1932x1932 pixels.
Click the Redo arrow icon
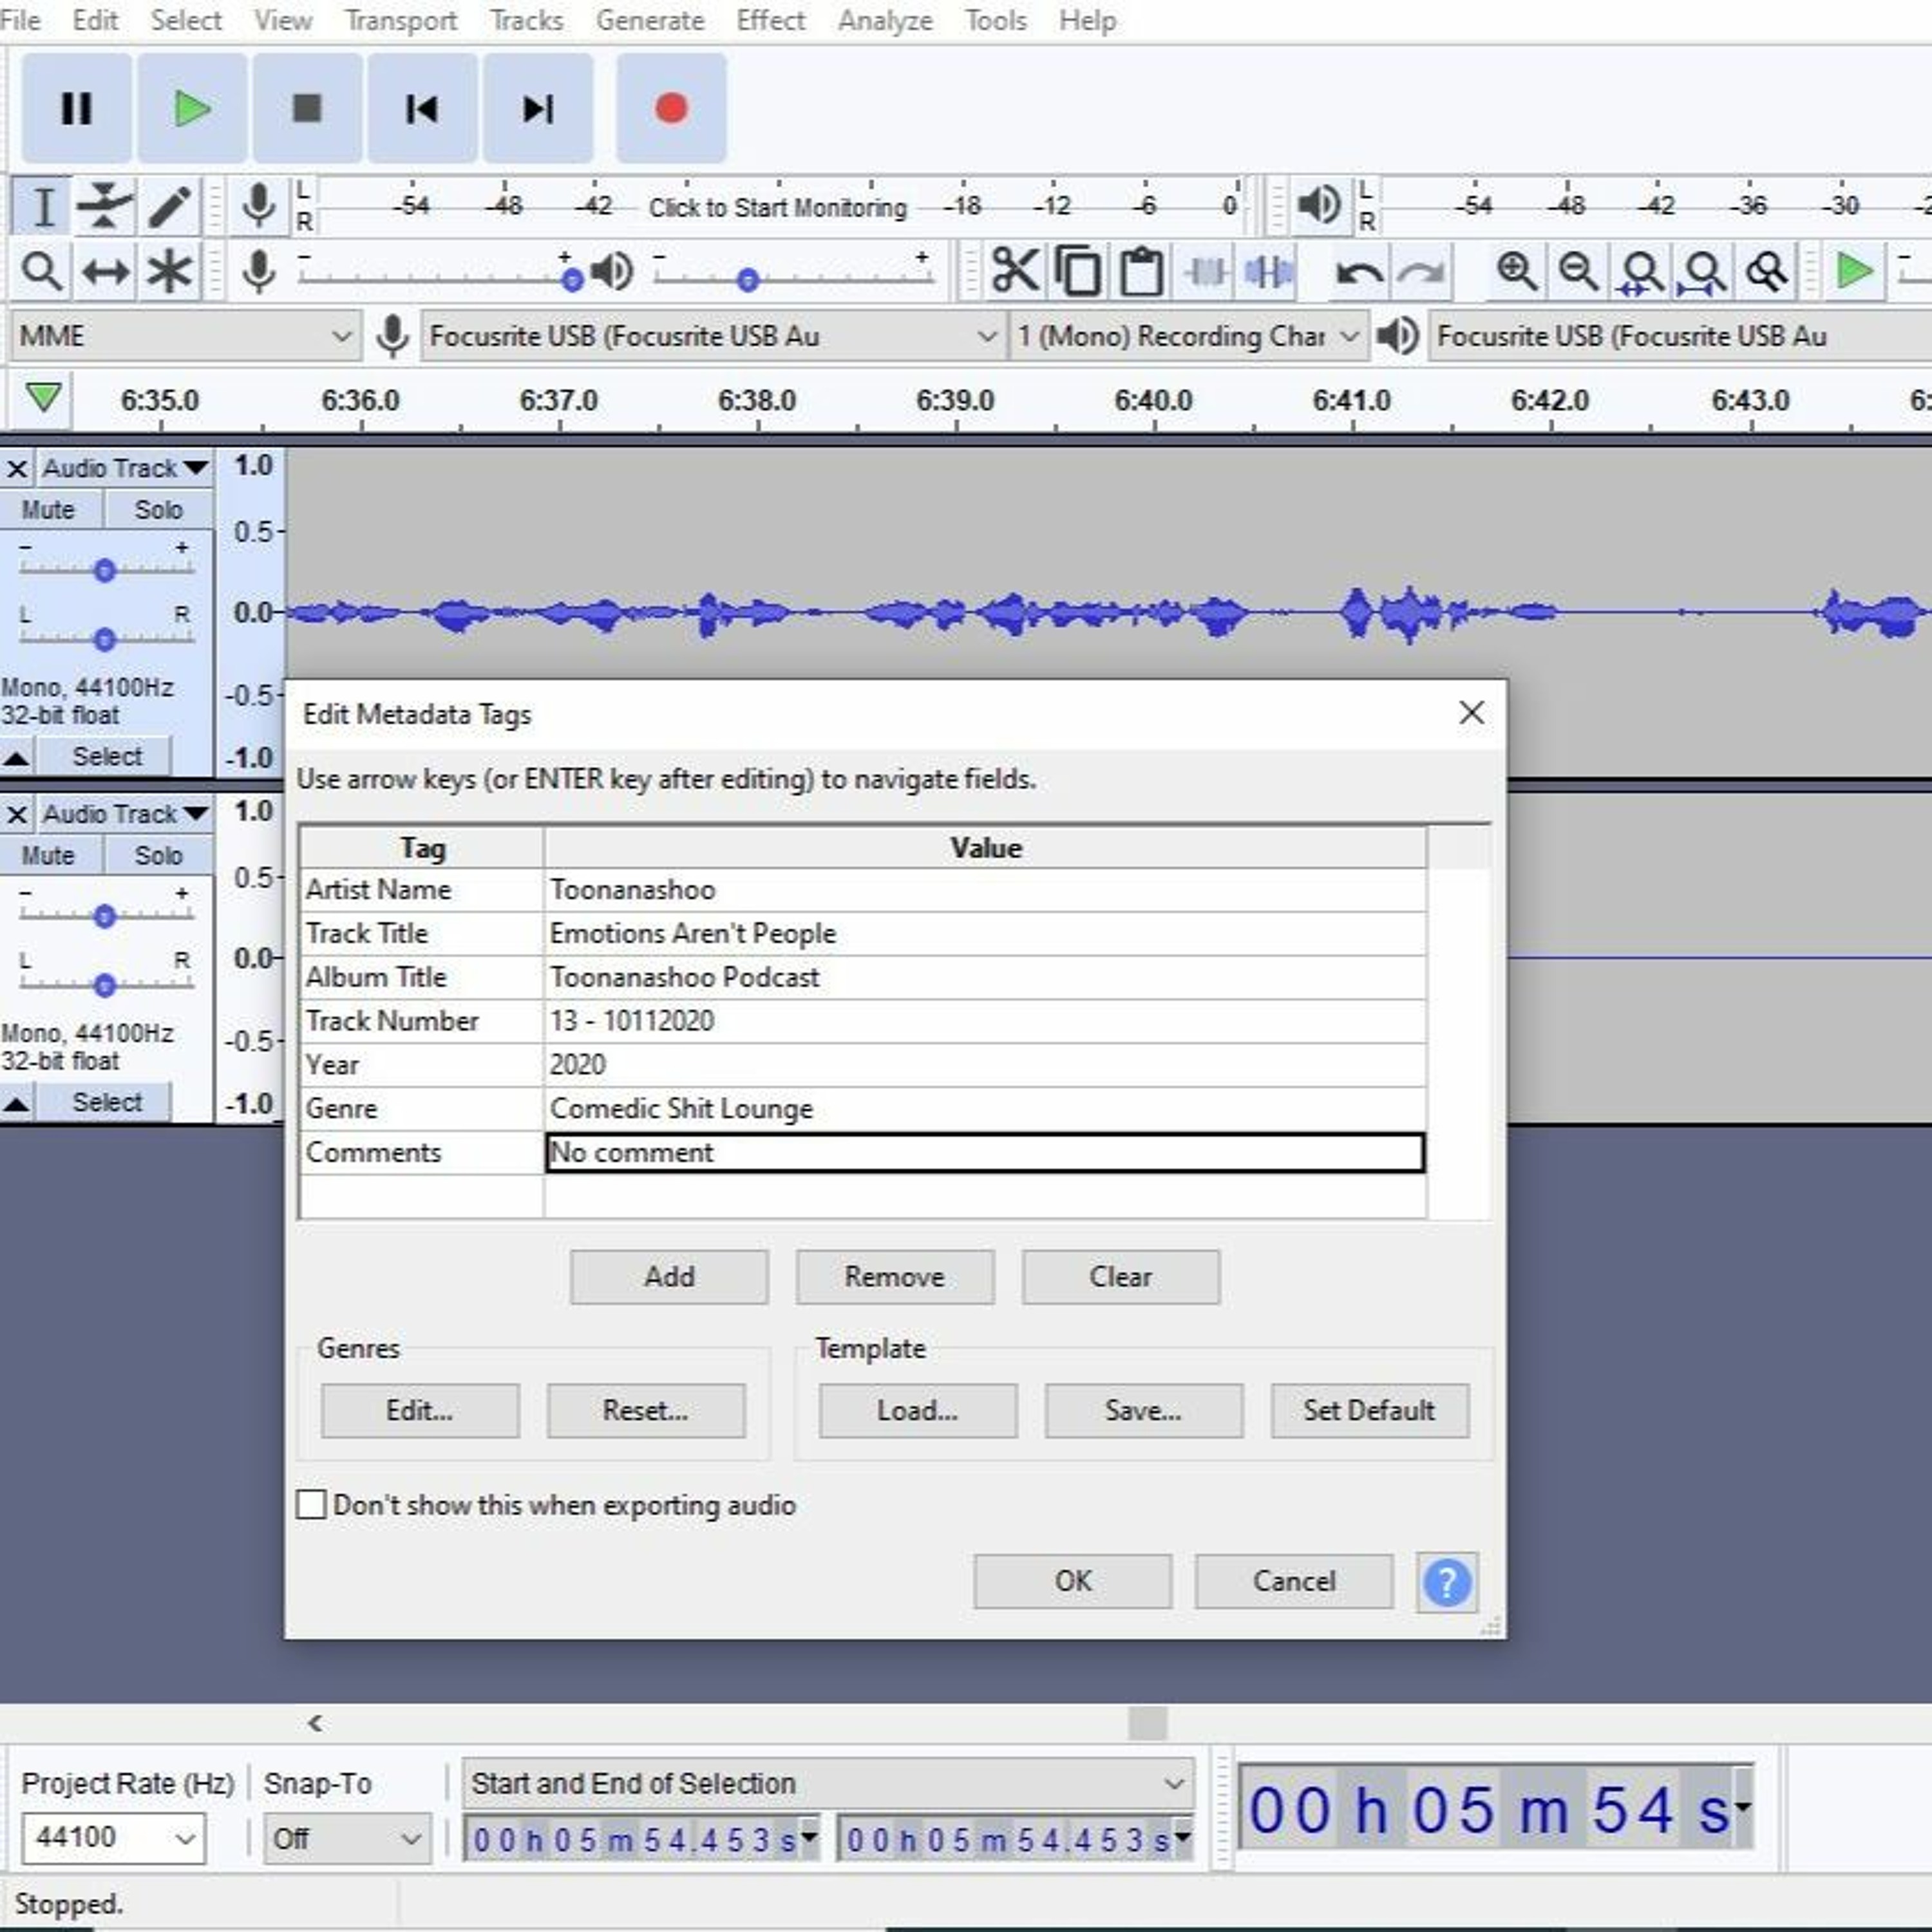point(1421,271)
